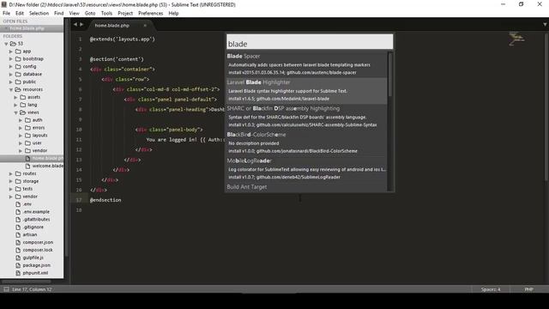Open composer.json file

(x=38, y=242)
